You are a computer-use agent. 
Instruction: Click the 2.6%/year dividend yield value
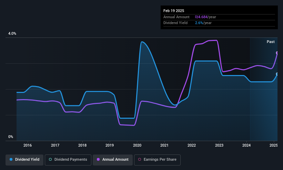point(203,23)
